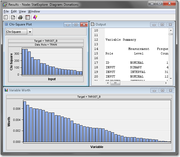Click 'Target = TARGET_B' header in Variable Worth
The height and width of the screenshot is (157, 180).
point(89,97)
